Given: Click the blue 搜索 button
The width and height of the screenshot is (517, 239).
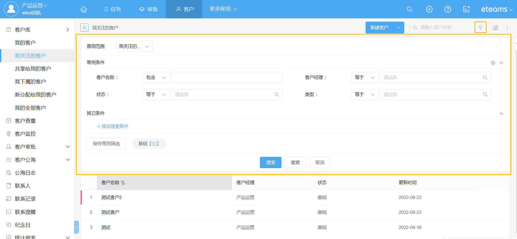Looking at the screenshot, I should click(x=270, y=162).
